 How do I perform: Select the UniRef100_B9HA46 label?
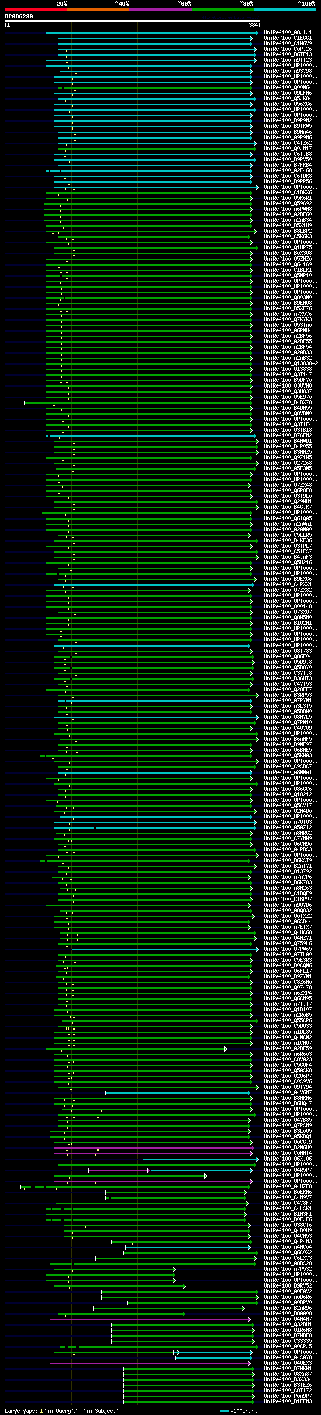(288, 132)
